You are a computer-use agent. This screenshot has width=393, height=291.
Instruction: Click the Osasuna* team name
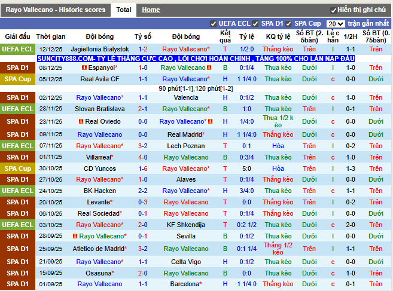click(100, 273)
